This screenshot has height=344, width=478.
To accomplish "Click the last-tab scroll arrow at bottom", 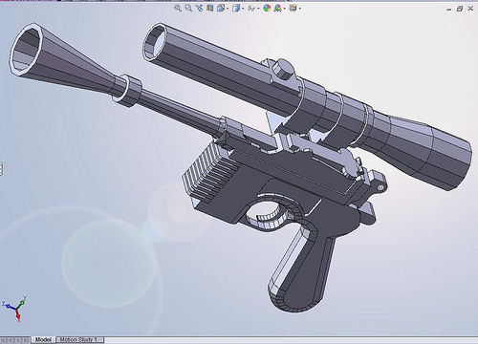I will click(x=25, y=340).
